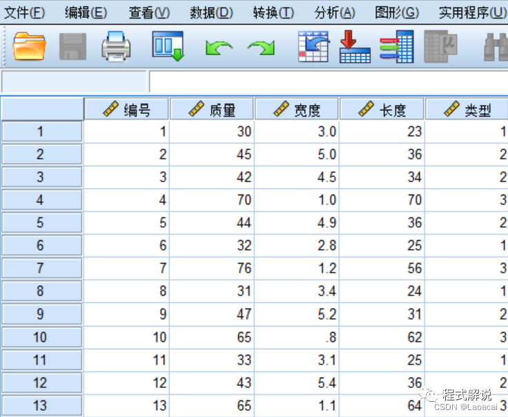Select the 编号 column header
The width and height of the screenshot is (508, 417).
[126, 109]
